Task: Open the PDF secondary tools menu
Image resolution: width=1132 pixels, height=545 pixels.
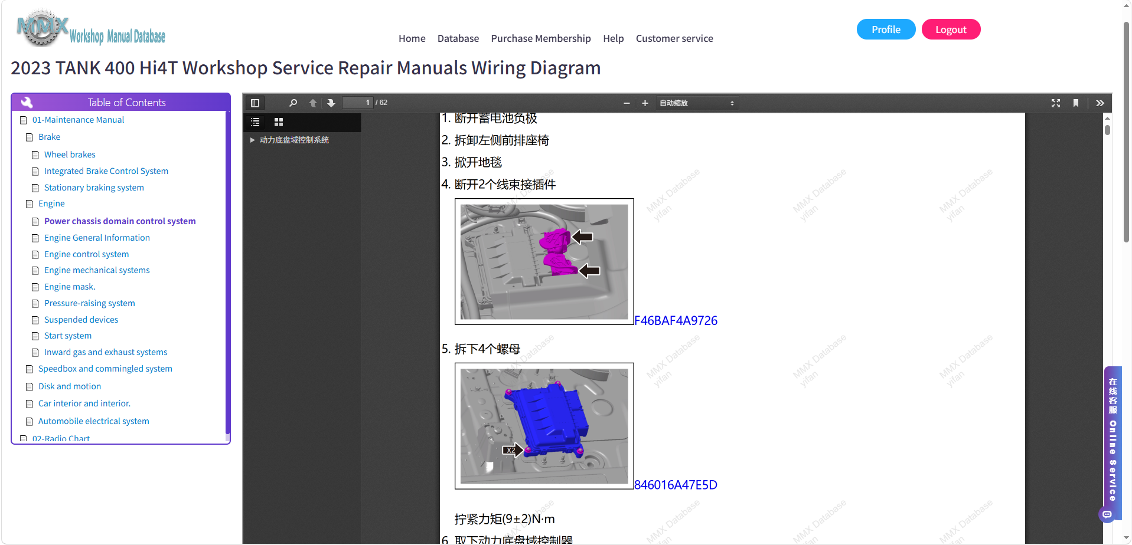Action: click(1100, 103)
